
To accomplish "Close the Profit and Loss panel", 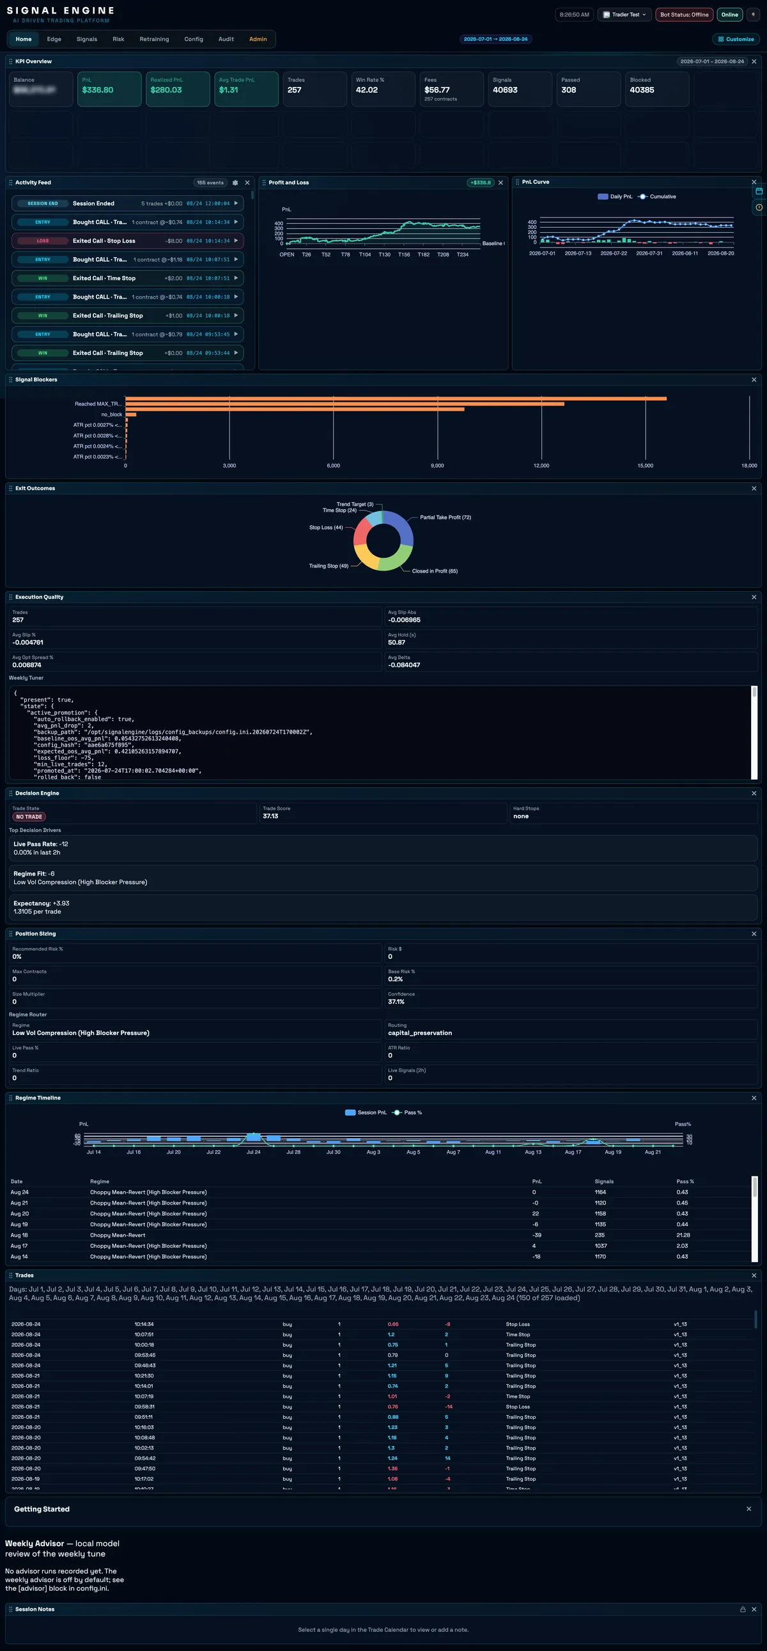I will click(x=500, y=183).
